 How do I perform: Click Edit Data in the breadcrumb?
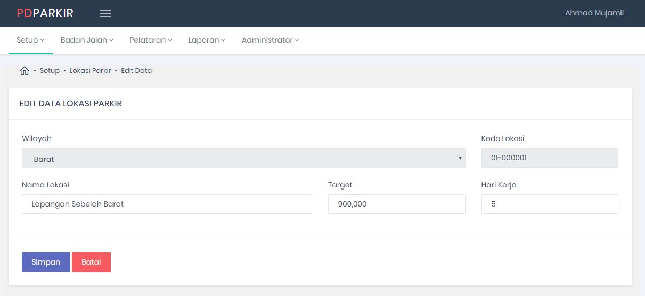click(136, 71)
